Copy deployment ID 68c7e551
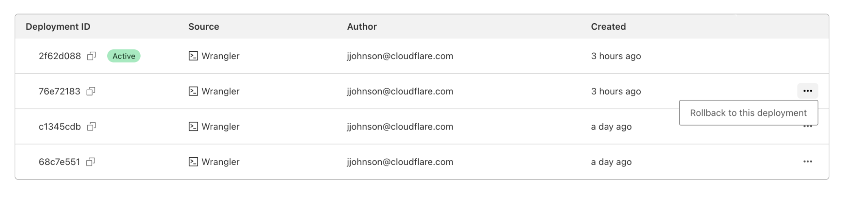 tap(90, 162)
